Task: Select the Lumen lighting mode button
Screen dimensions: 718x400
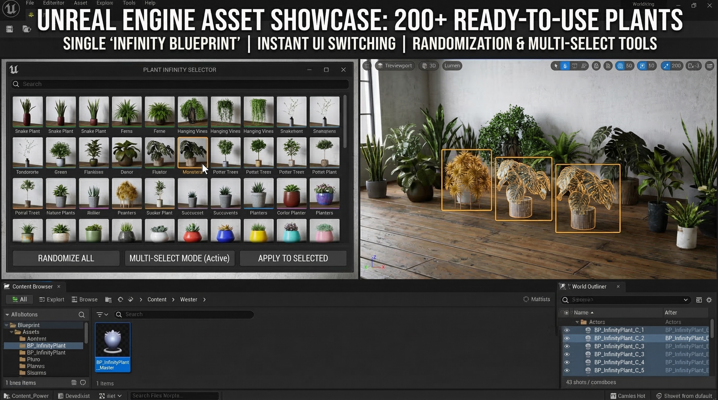Action: click(x=452, y=66)
